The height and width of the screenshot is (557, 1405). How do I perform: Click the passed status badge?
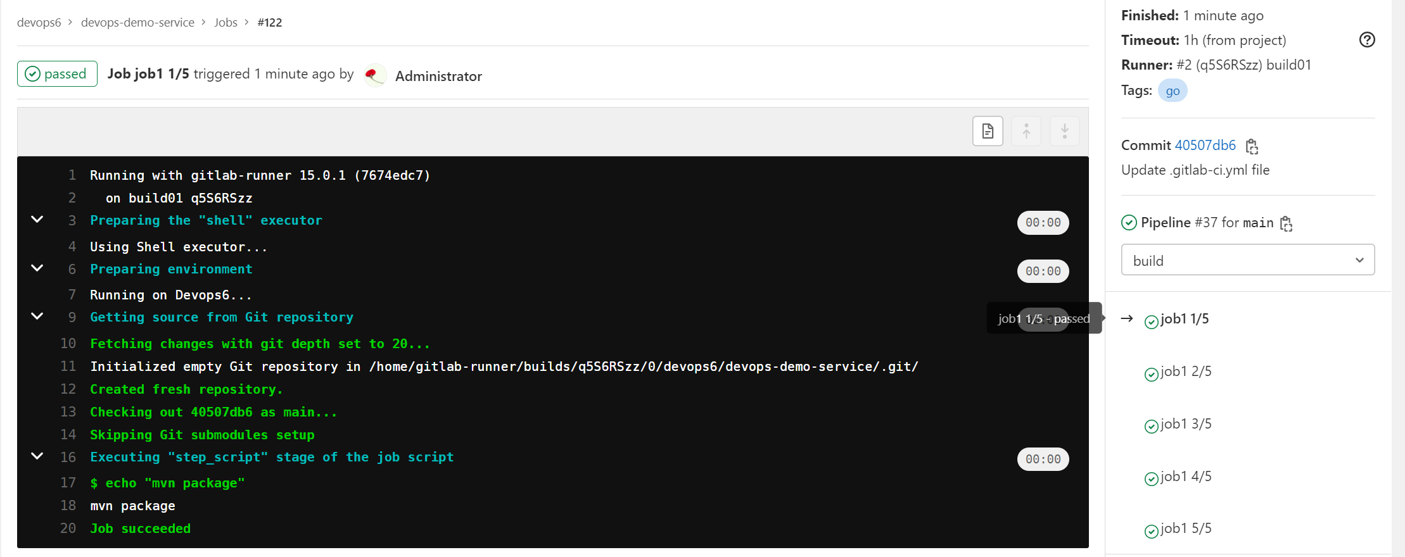tap(57, 73)
